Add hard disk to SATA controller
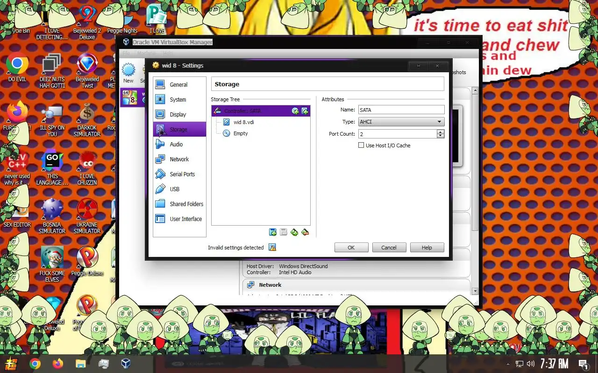598x373 pixels. click(305, 111)
